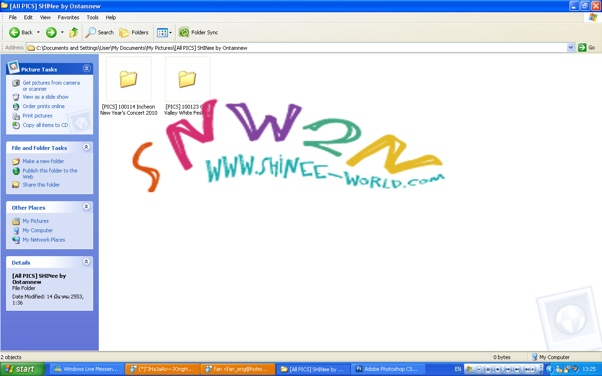
Task: Open the Back history dropdown arrow
Action: (39, 32)
